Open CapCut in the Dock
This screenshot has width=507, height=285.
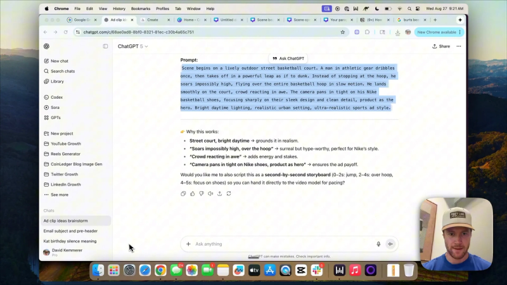300,270
